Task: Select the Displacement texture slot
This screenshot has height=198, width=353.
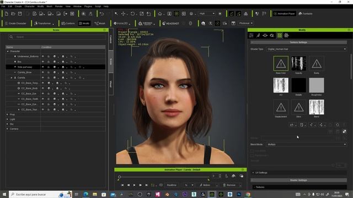Action: [x=281, y=107]
